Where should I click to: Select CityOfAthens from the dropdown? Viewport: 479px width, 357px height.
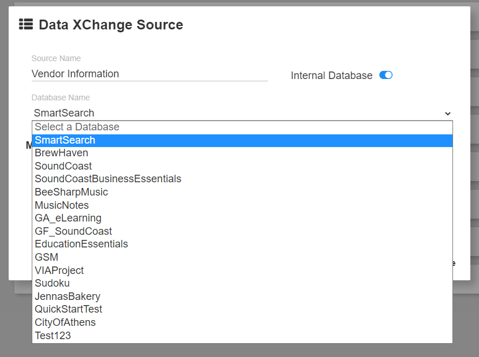[x=65, y=322]
